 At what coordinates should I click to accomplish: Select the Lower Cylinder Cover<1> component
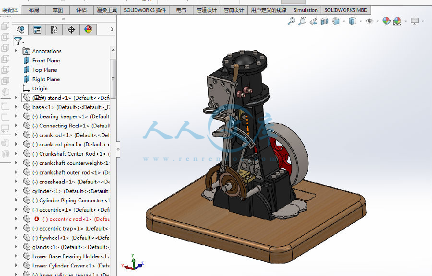[x=66, y=265]
